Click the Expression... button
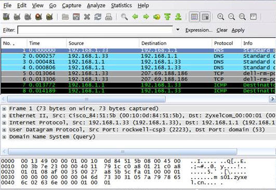 [x=199, y=30]
